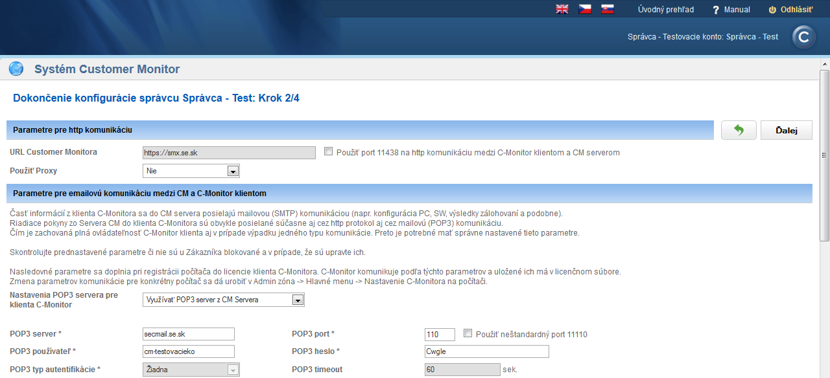Click the URL Customer Monitora field
The width and height of the screenshot is (830, 378).
pyautogui.click(x=229, y=153)
